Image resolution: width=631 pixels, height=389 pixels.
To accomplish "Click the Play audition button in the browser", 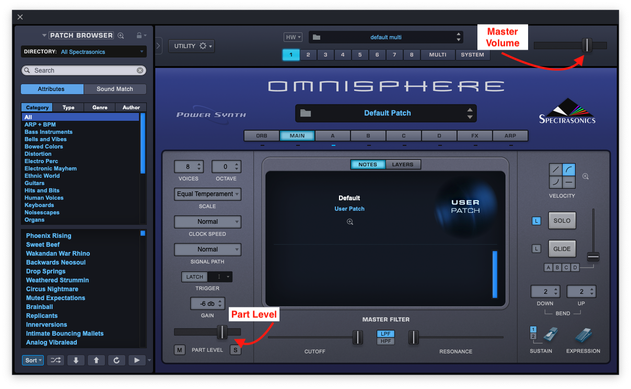I will [137, 360].
